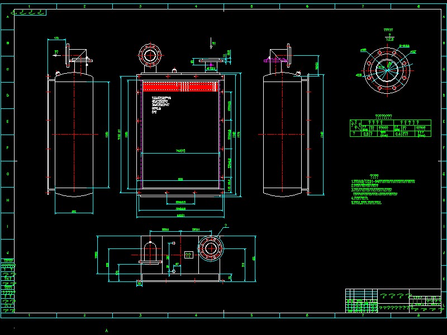Pick the revision list on the left border
Viewport: 447px width, 335px height.
coord(8,285)
